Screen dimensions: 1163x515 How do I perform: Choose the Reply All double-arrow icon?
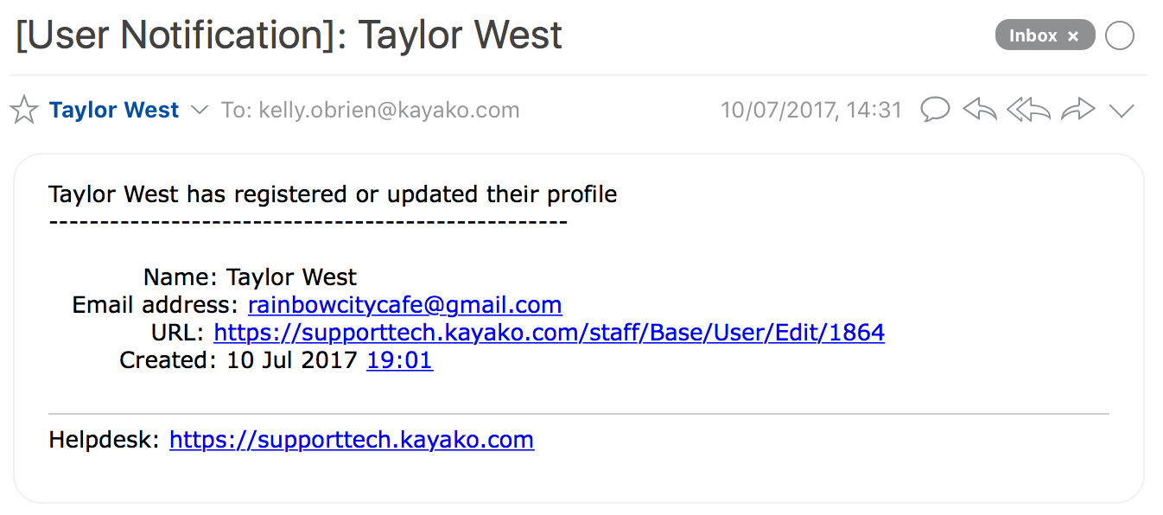(x=1028, y=110)
